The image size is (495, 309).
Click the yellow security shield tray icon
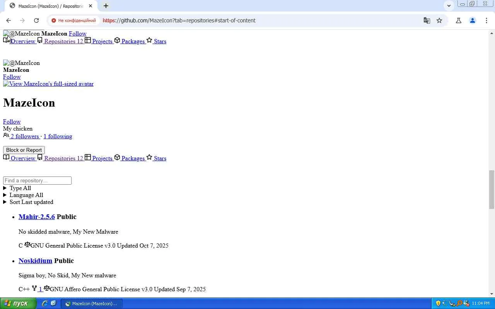[438, 304]
